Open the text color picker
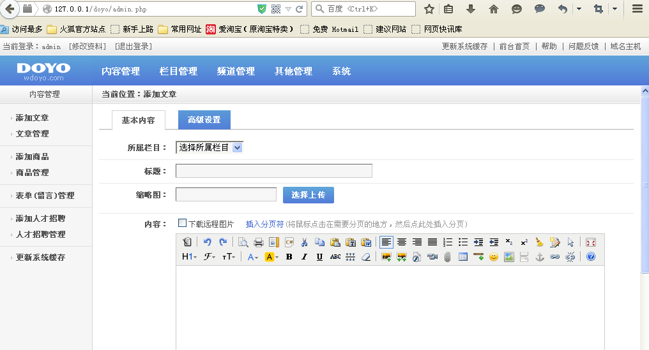The image size is (649, 350). click(252, 257)
